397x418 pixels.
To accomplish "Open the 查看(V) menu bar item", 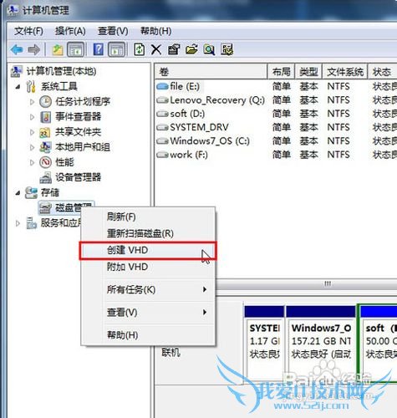I will pyautogui.click(x=113, y=31).
